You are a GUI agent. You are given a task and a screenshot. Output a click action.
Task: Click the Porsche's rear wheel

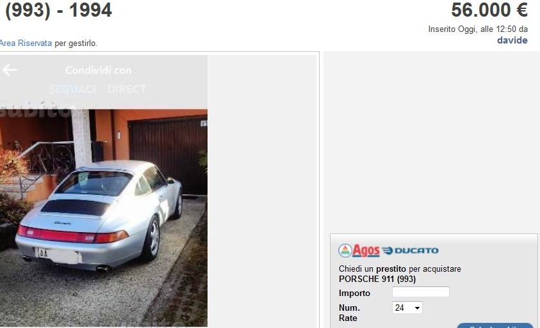tap(153, 238)
